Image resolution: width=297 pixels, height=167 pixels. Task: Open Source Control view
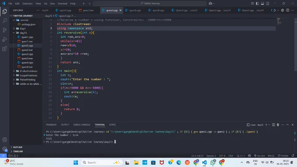(x=4, y=30)
